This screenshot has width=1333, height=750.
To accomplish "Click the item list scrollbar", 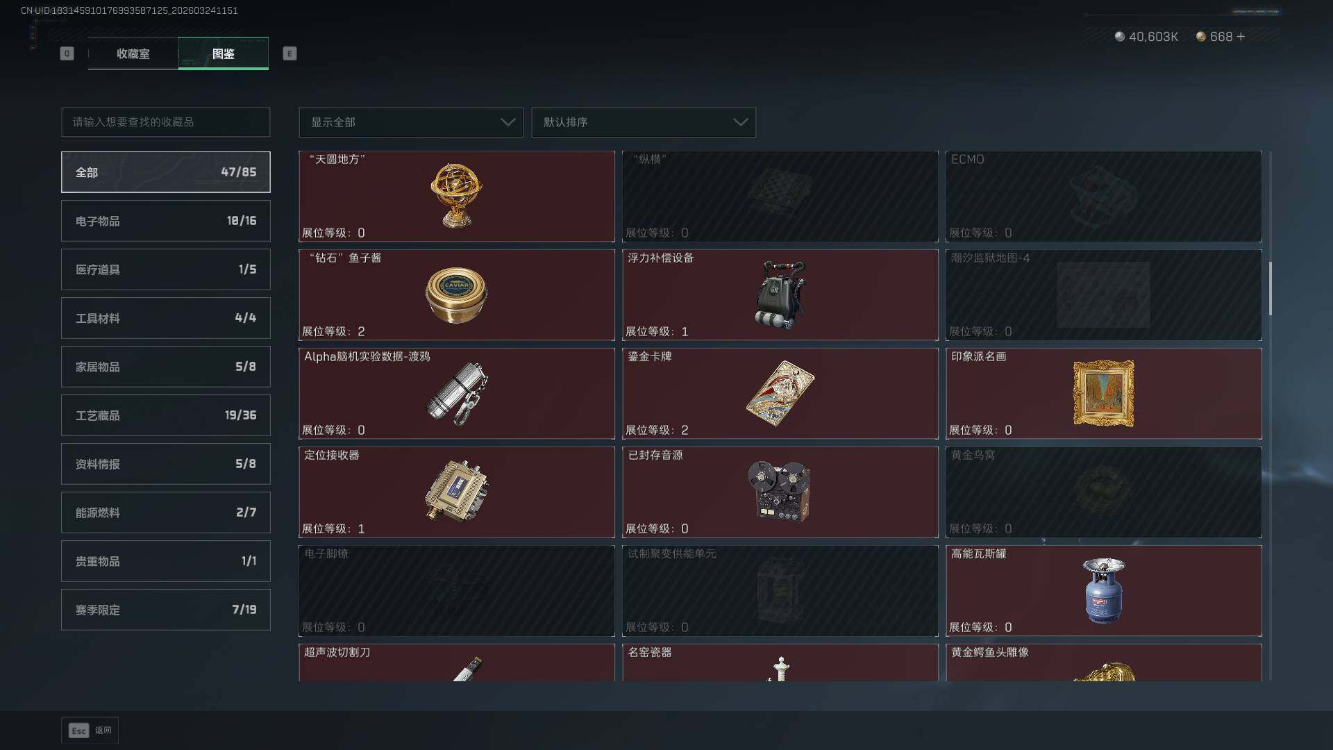I will 1271,288.
